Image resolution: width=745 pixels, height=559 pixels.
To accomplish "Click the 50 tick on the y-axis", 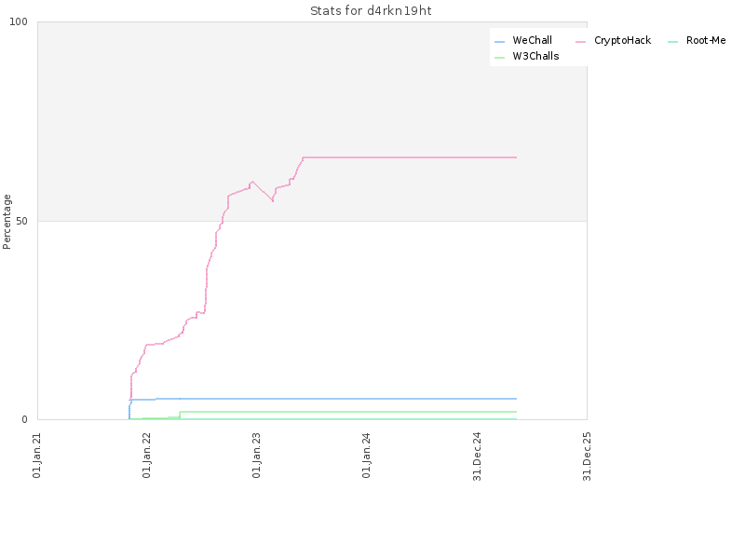I will (21, 222).
